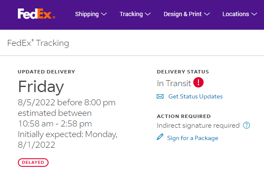Expand the Design & Print chevron

click(207, 14)
